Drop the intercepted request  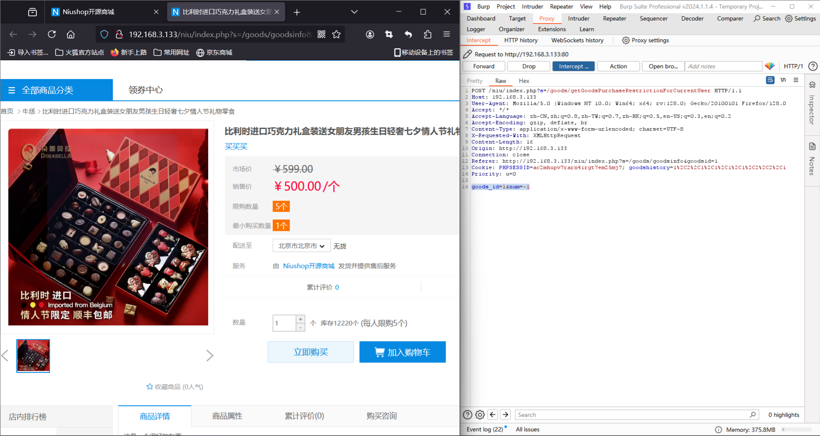coord(529,66)
